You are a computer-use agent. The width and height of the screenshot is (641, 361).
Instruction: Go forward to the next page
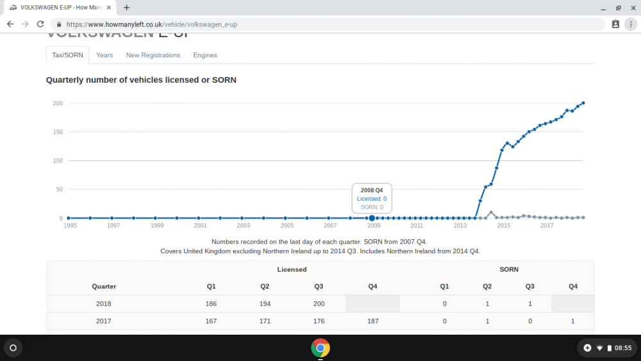pyautogui.click(x=26, y=24)
